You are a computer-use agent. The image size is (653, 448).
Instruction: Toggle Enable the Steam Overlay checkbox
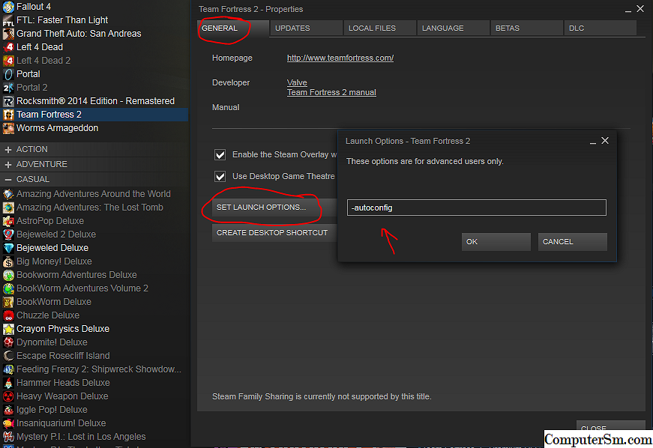click(x=220, y=155)
